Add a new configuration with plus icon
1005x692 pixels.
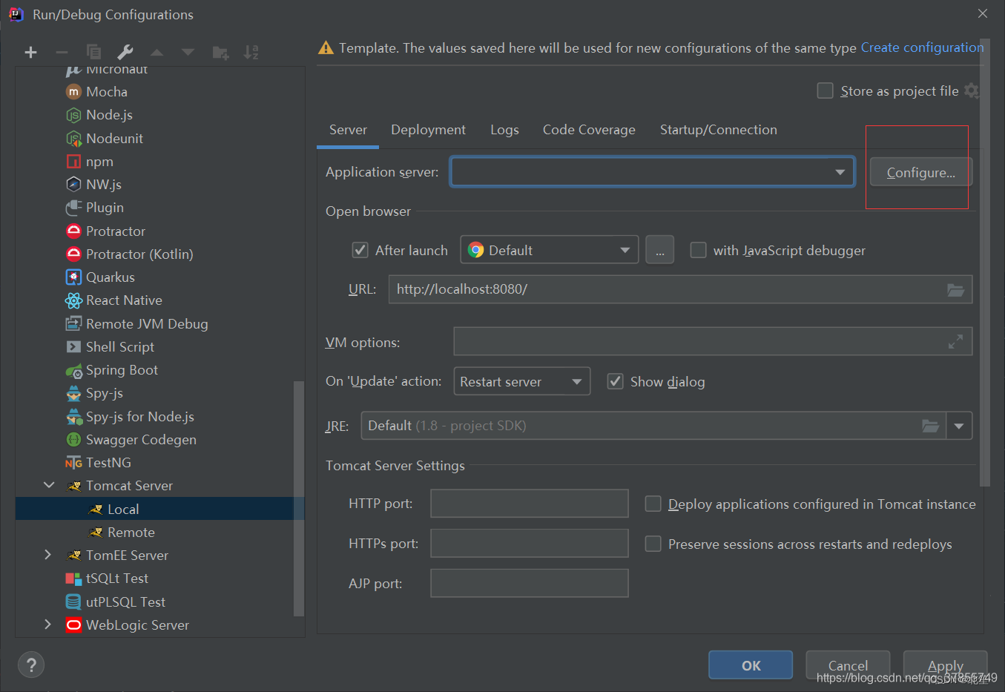pos(30,52)
